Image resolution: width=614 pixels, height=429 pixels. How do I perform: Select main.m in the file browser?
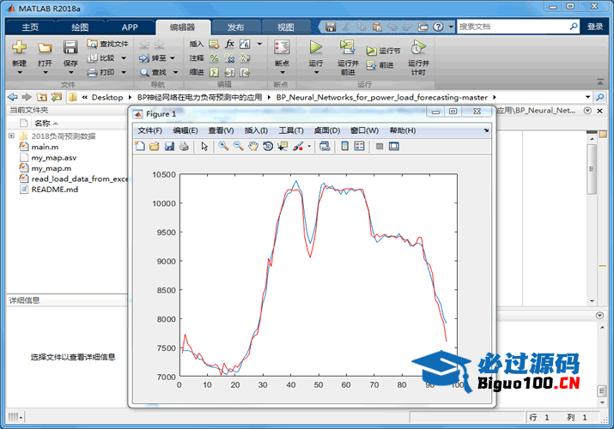tap(43, 148)
